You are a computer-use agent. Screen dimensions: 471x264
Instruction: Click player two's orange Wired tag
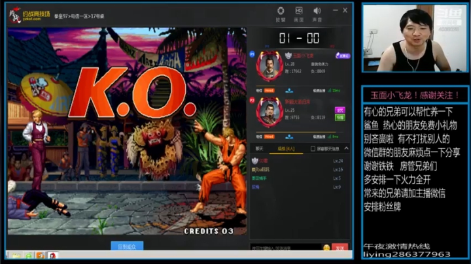[x=269, y=137]
